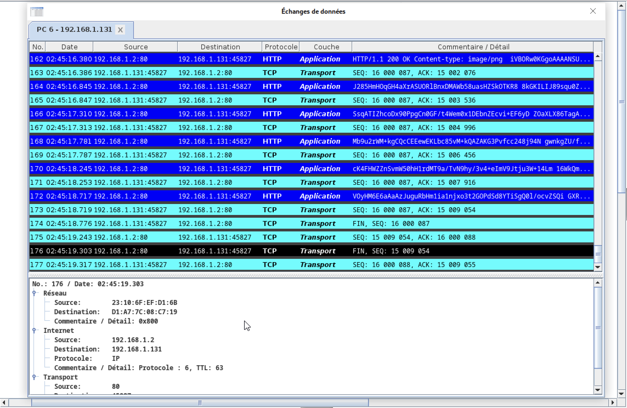Click the Protocole column header
This screenshot has width=627, height=408.
pos(281,47)
